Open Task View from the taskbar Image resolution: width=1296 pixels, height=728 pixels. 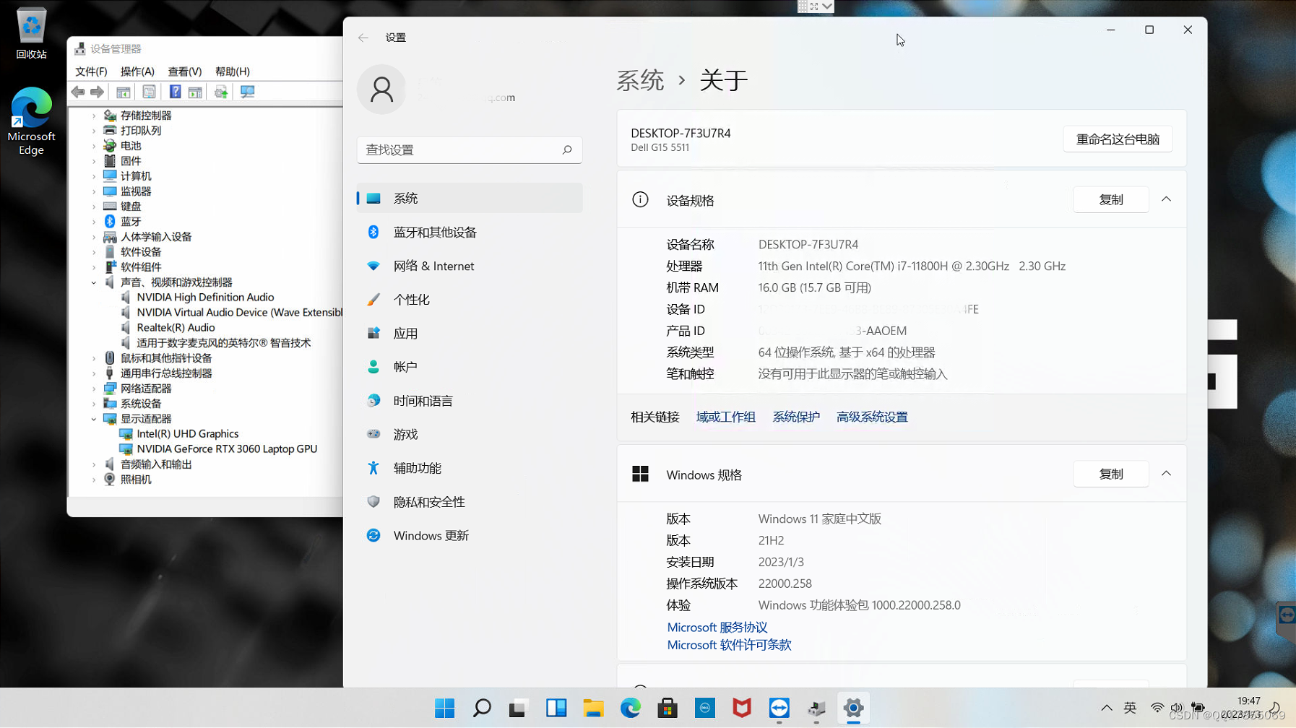[518, 708]
